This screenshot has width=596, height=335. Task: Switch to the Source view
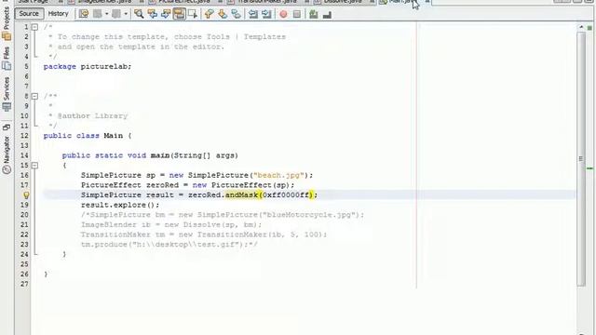[x=29, y=14]
